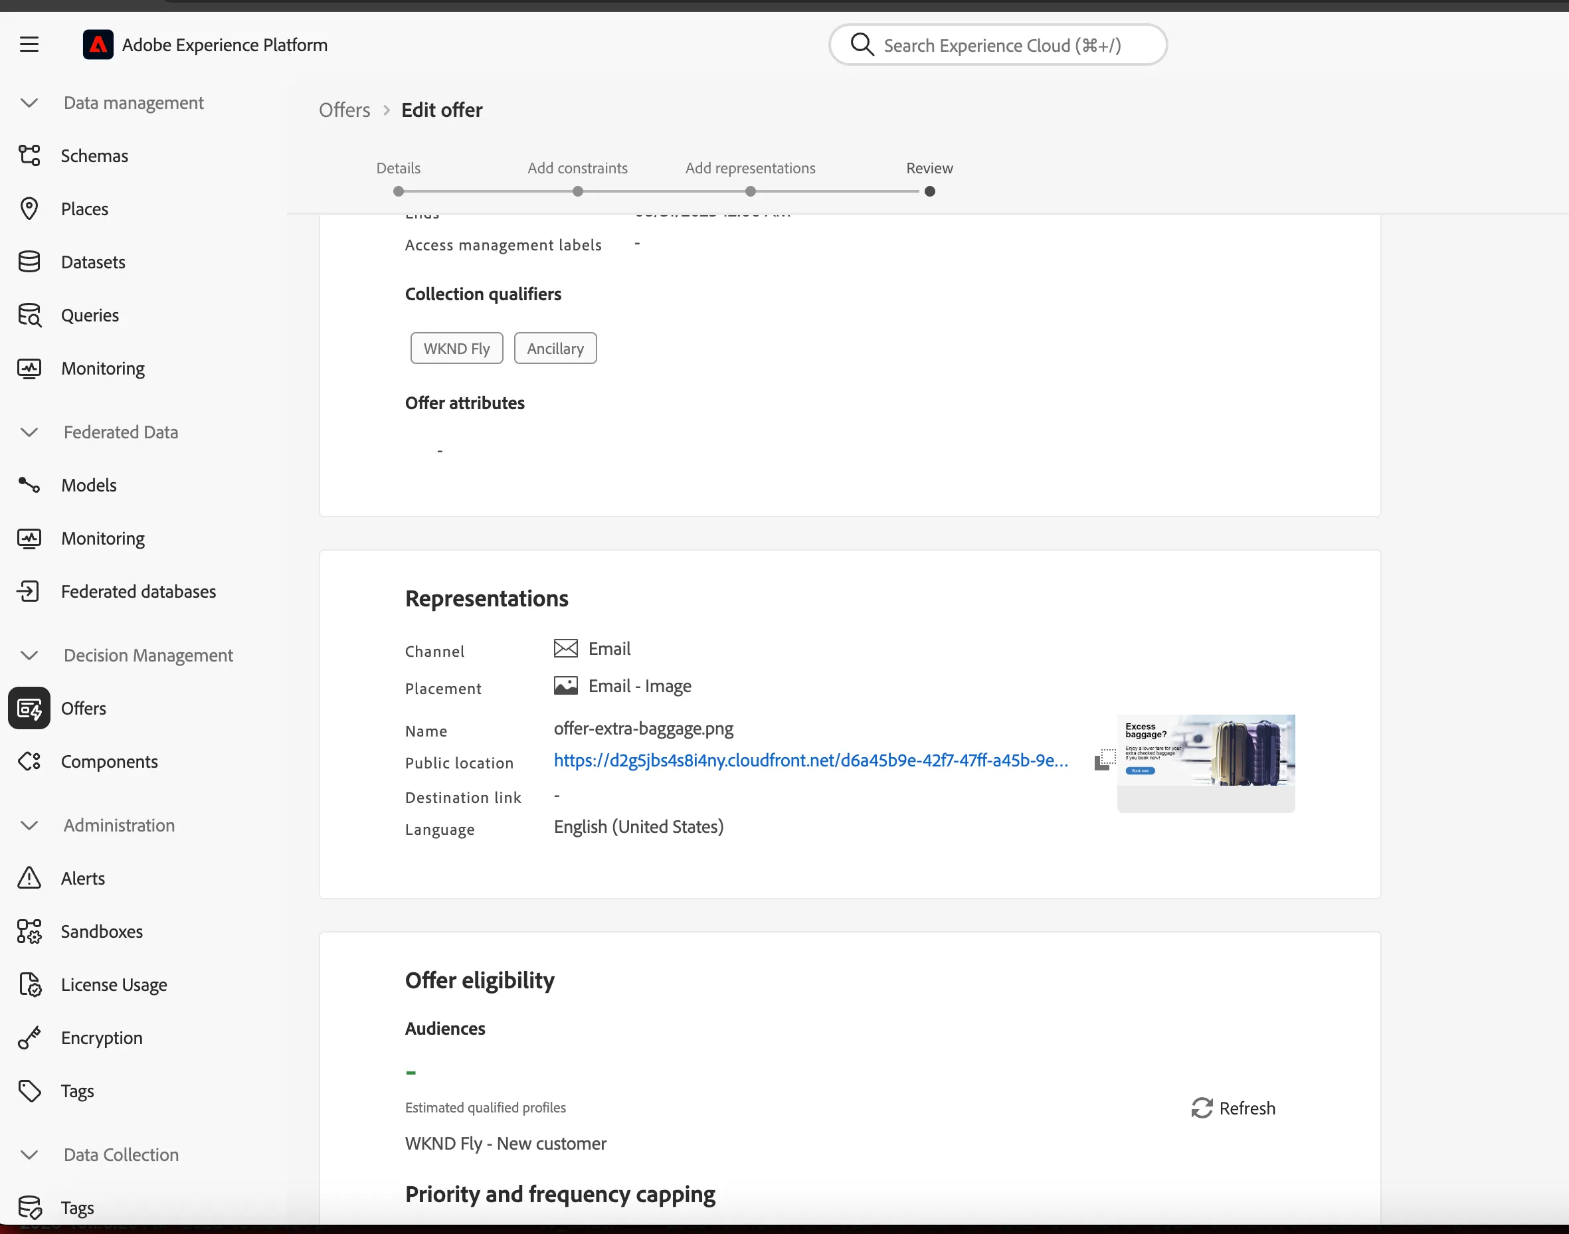Open Components under Decision Management
1569x1234 pixels.
109,760
